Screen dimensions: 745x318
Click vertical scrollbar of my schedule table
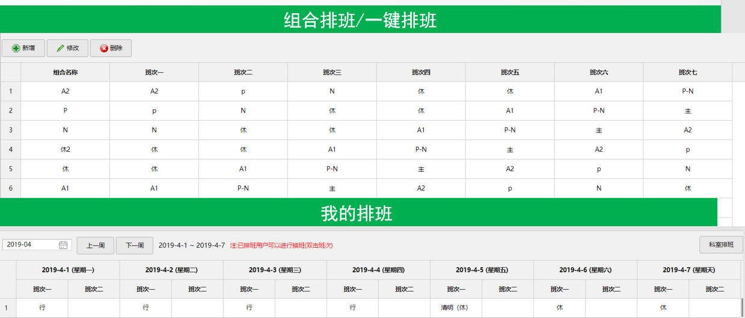point(743,307)
